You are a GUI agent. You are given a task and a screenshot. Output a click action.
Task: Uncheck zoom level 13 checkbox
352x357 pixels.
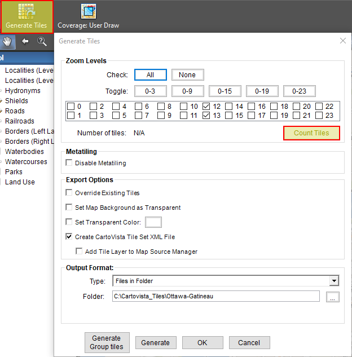click(206, 116)
